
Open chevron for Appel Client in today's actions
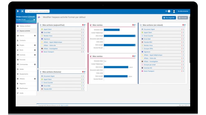[x=83, y=29]
